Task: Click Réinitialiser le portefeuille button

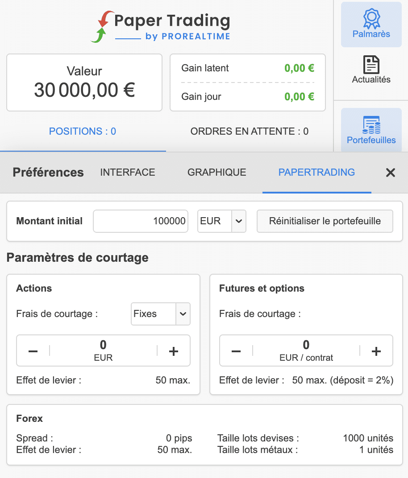Action: pos(325,221)
